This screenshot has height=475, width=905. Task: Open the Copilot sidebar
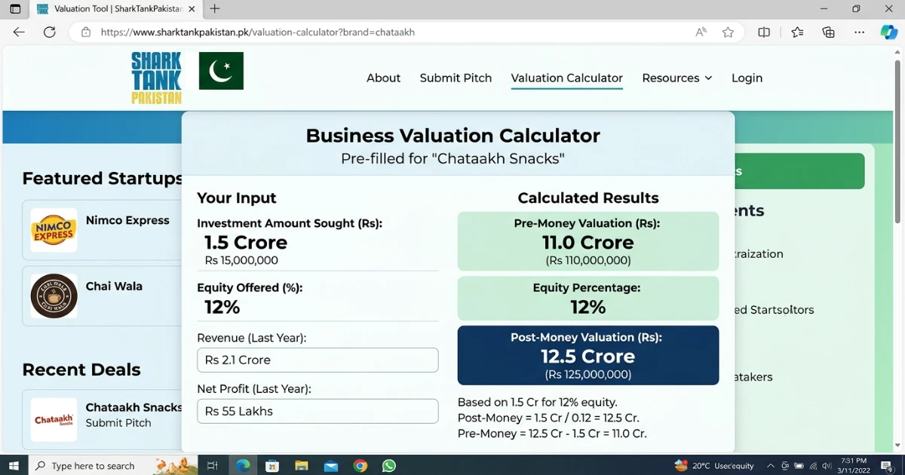pyautogui.click(x=889, y=32)
